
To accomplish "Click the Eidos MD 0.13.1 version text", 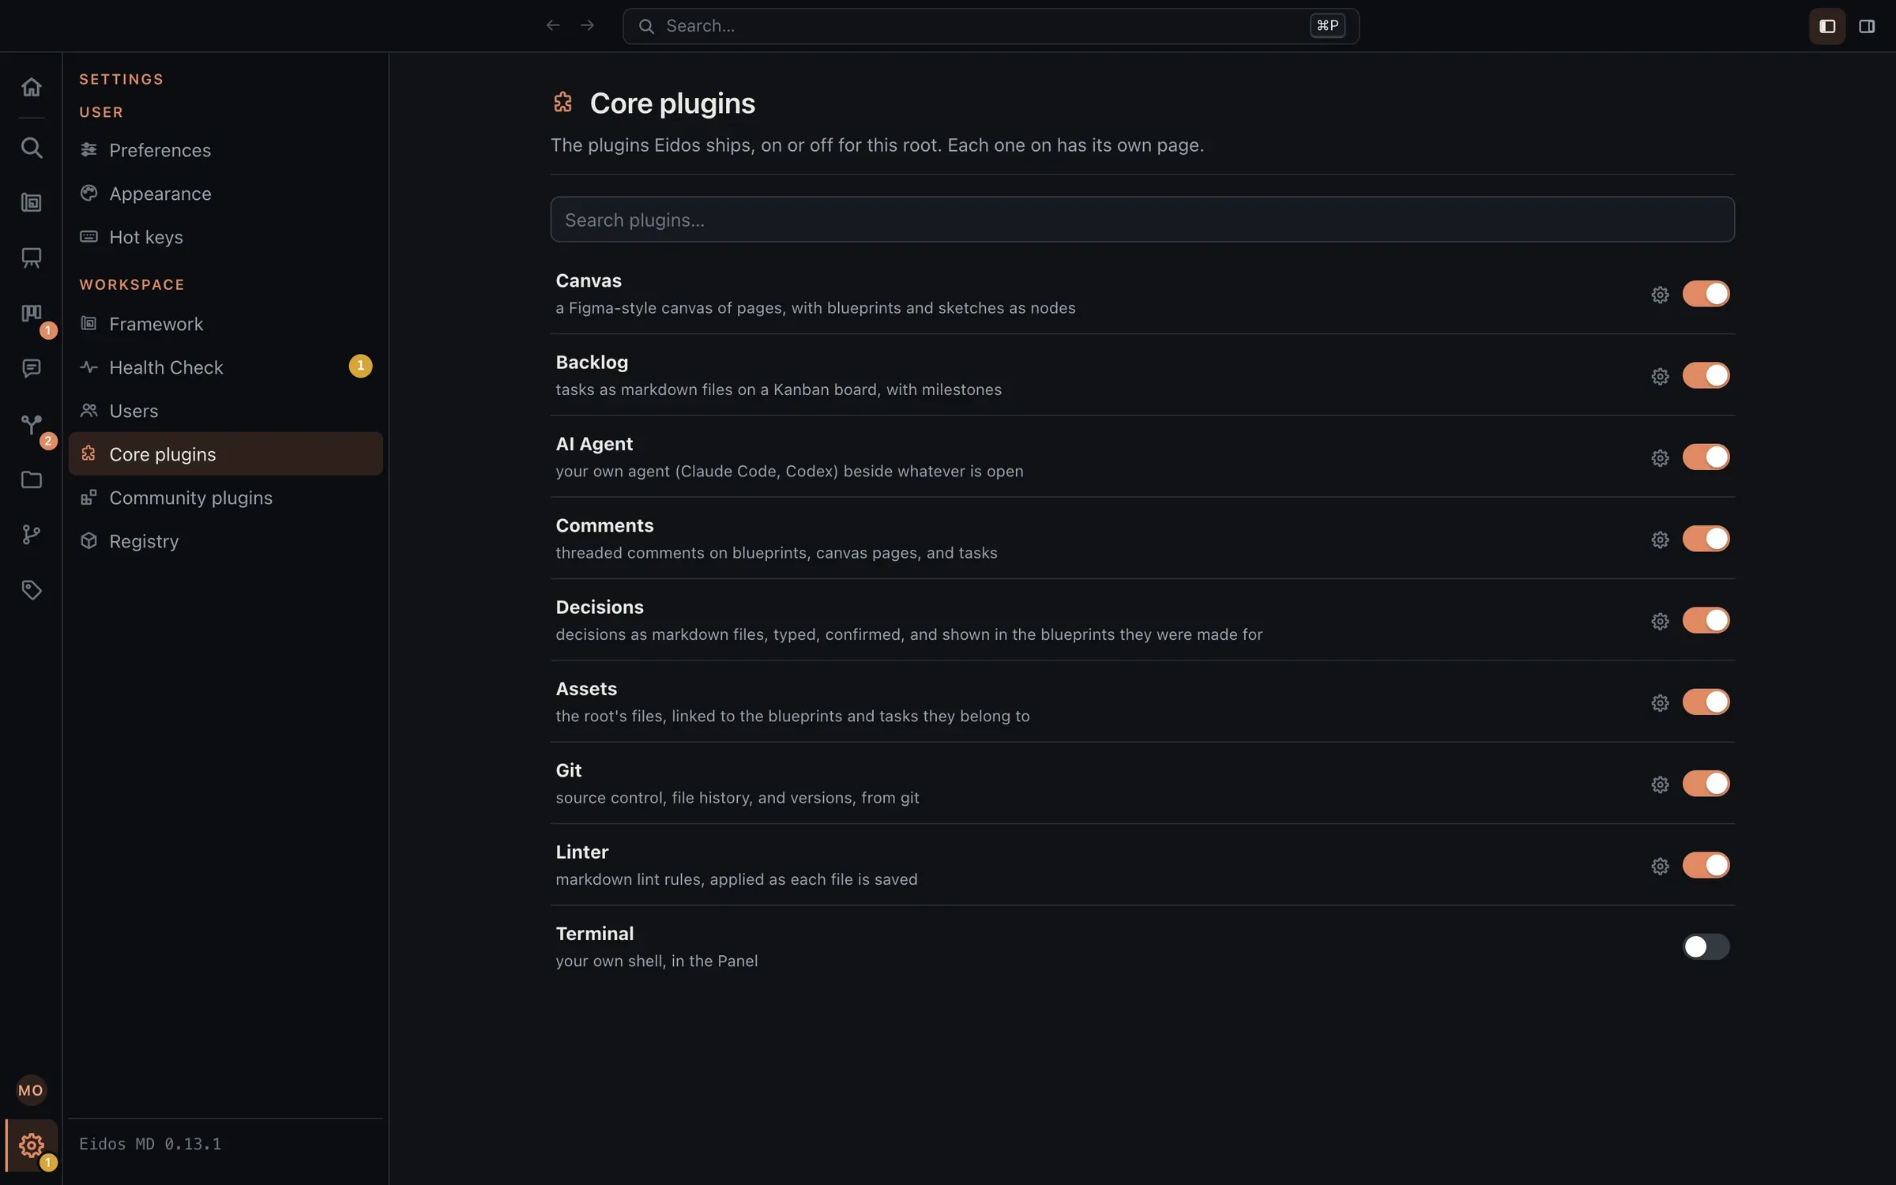I will coord(150,1144).
